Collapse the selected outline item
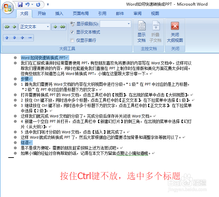 pos(30,38)
